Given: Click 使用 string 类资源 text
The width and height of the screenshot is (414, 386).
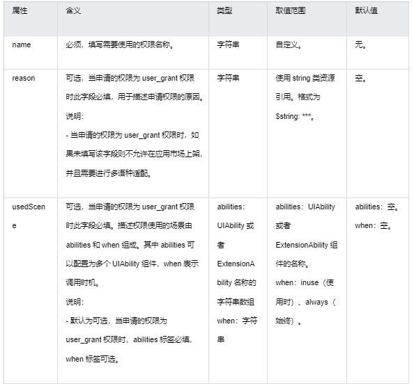Looking at the screenshot, I should (x=305, y=79).
